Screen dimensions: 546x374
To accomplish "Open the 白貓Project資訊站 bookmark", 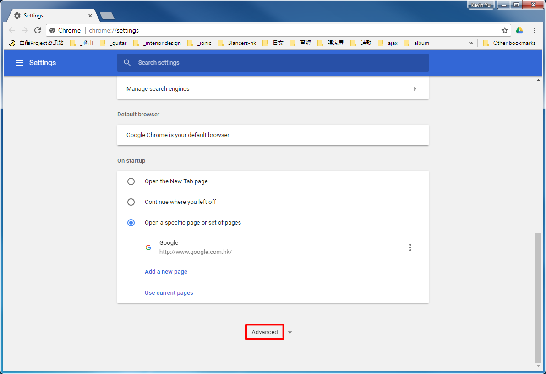I will point(36,43).
